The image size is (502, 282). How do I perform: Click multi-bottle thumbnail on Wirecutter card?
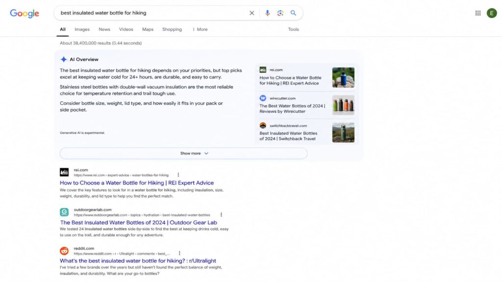click(343, 105)
